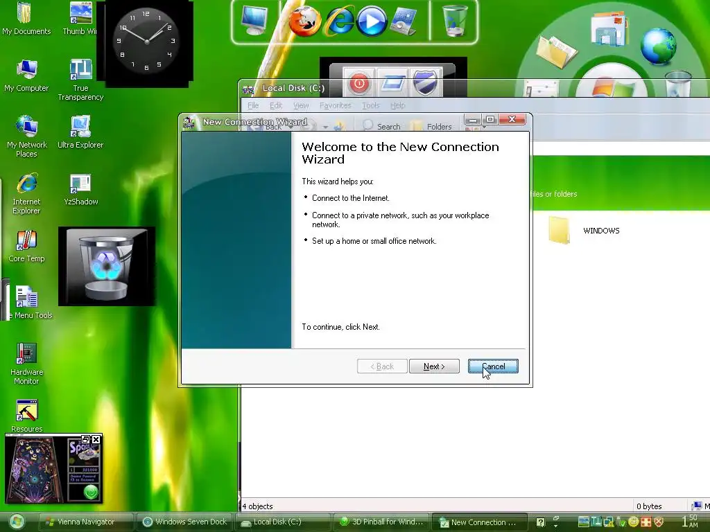Launch Internet Explorer from the top dock

[340, 21]
